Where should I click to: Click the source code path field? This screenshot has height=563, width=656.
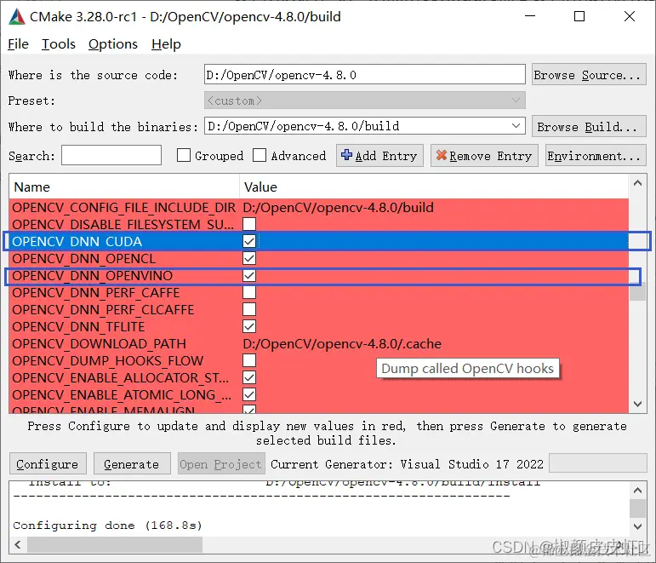pos(365,75)
